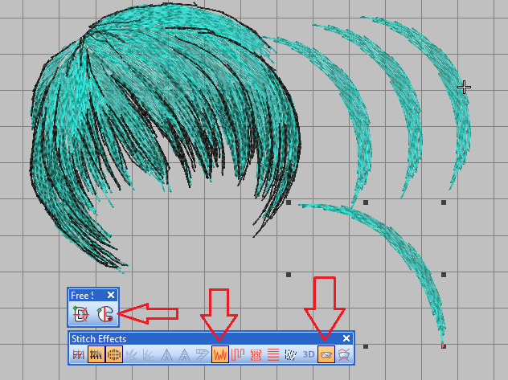Click the greyed-out angled corner effect icon
The image size is (508, 380).
(x=149, y=355)
